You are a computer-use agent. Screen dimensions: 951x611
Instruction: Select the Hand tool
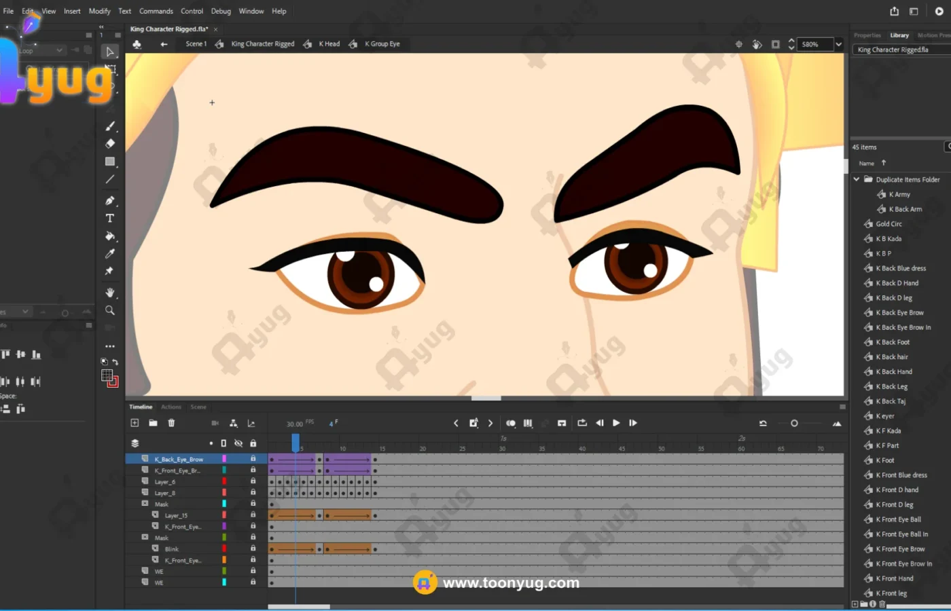point(110,293)
